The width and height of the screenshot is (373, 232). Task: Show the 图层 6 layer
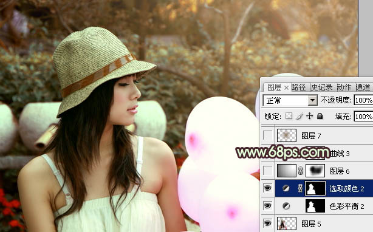pyautogui.click(x=268, y=171)
